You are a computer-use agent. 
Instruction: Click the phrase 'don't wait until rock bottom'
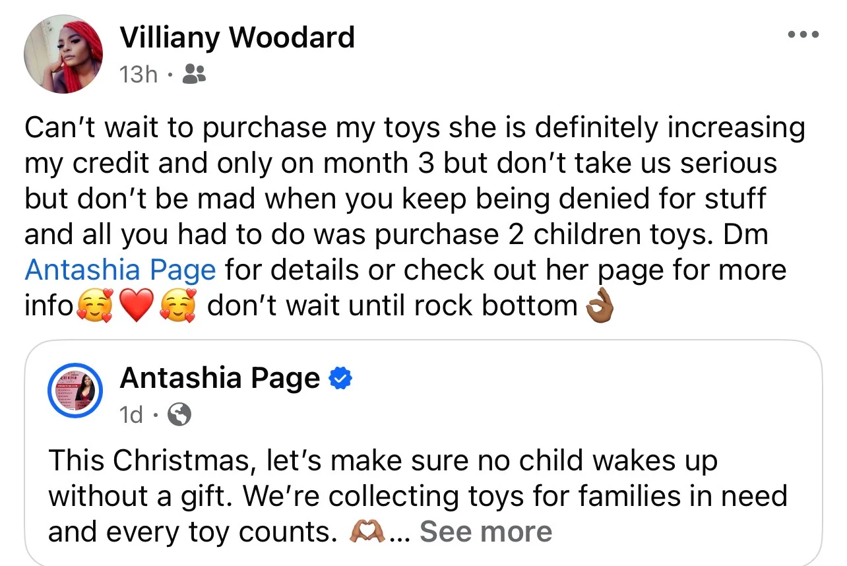[392, 305]
